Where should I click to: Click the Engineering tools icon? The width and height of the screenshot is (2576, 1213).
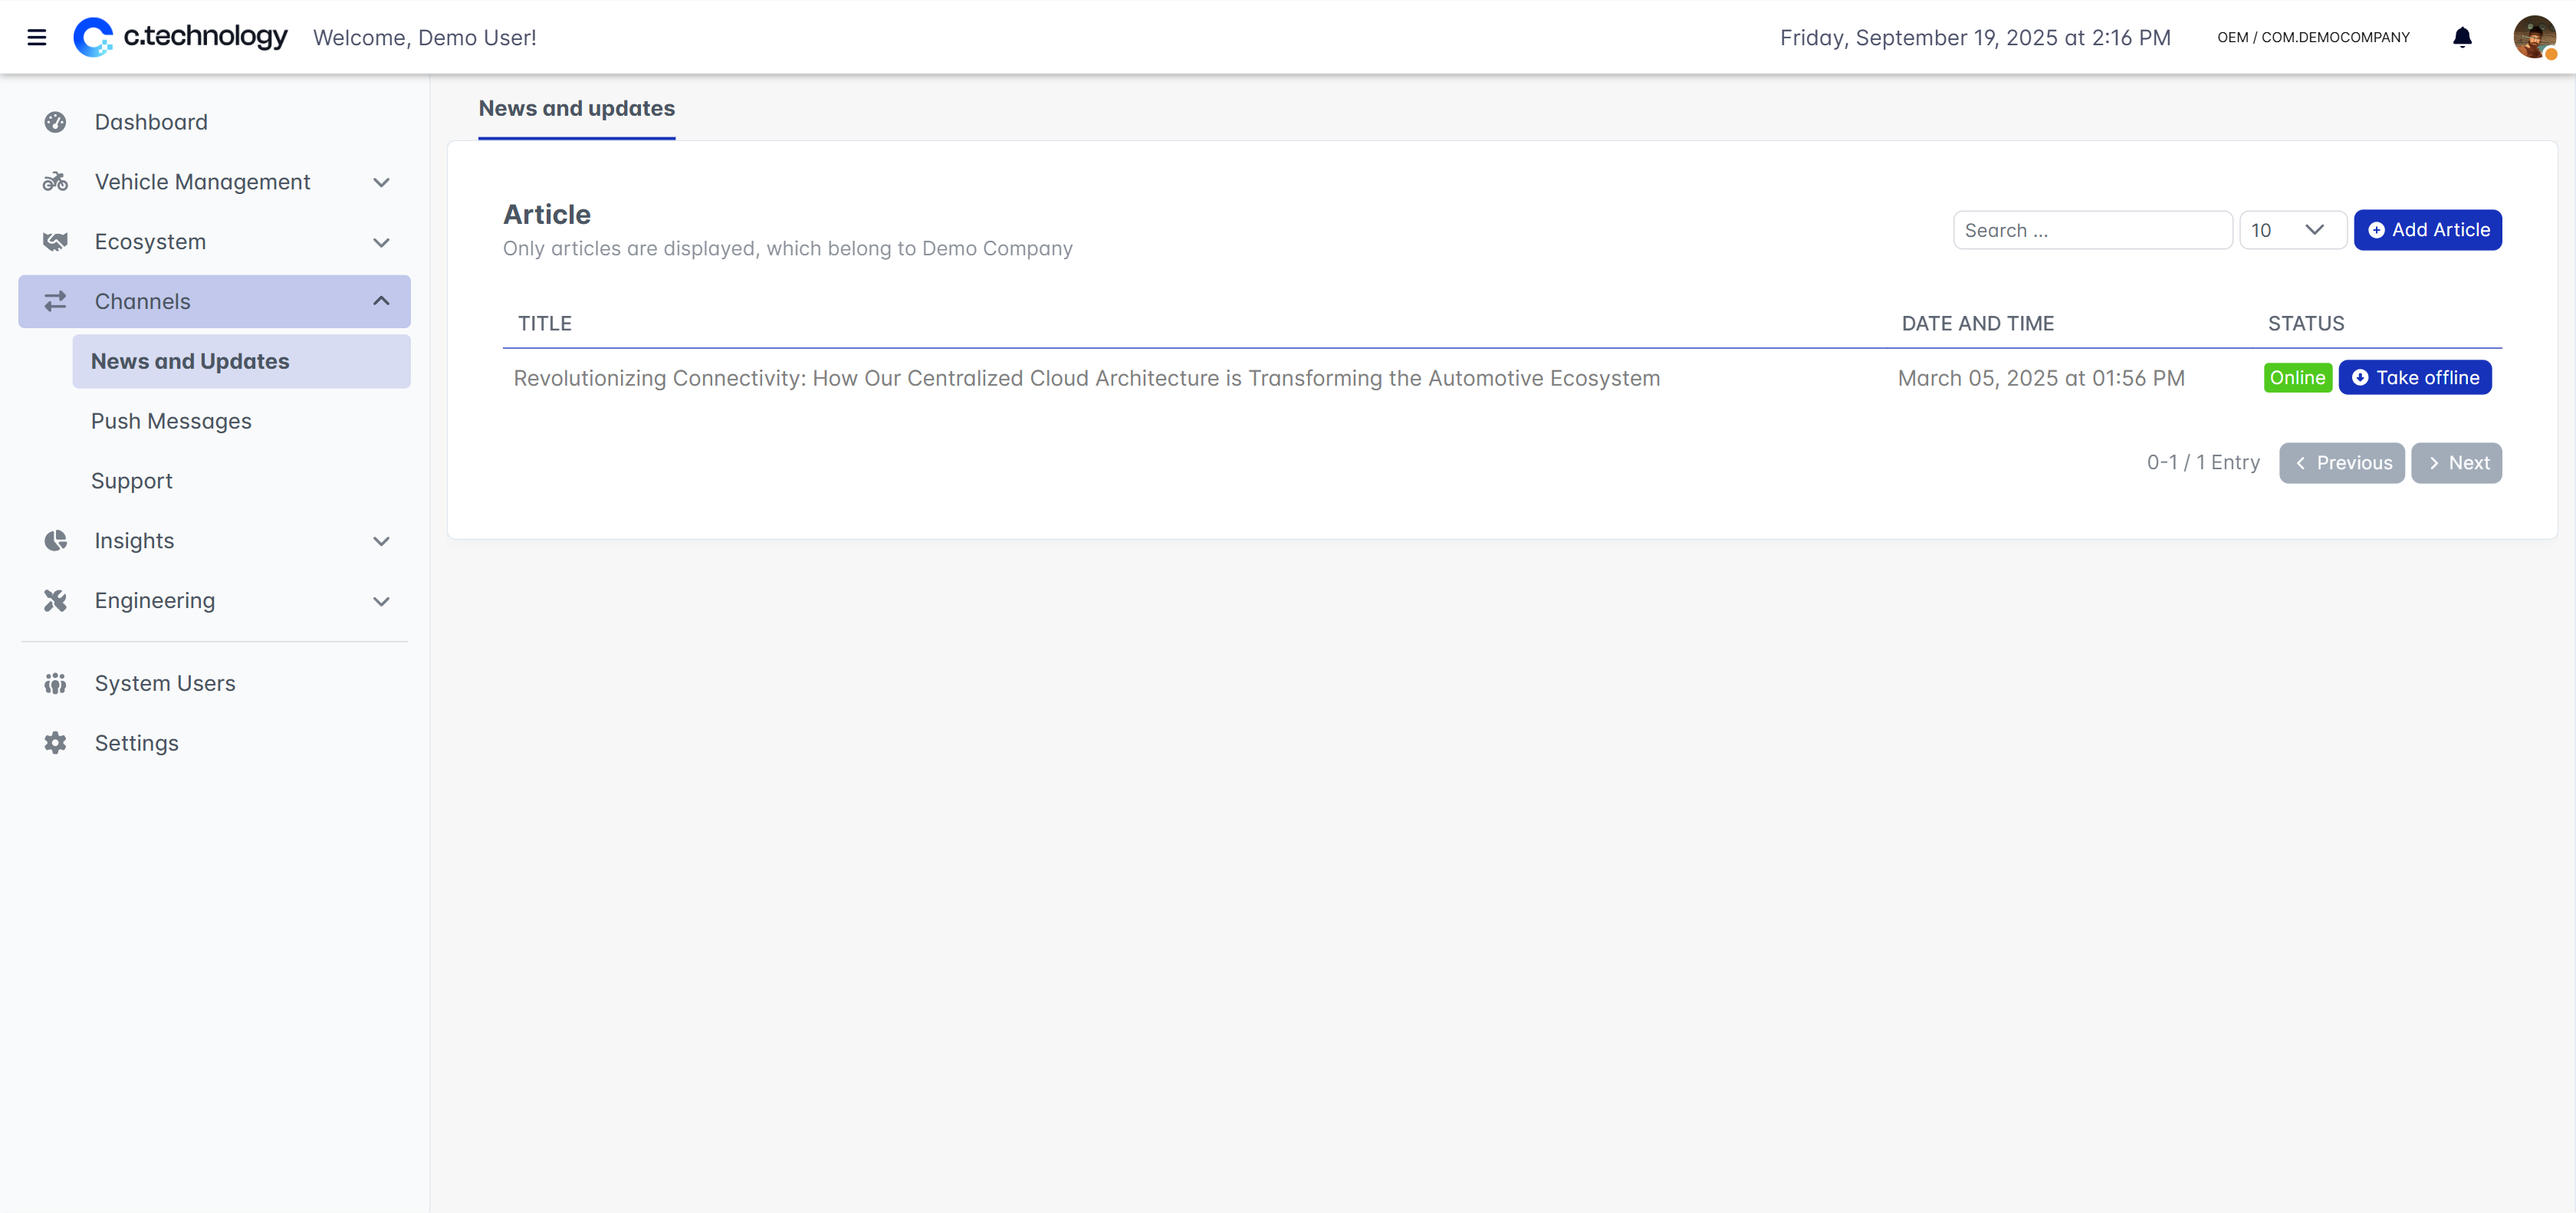55,601
